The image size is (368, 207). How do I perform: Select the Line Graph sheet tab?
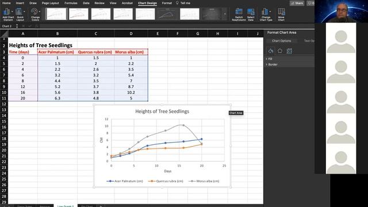click(x=66, y=206)
